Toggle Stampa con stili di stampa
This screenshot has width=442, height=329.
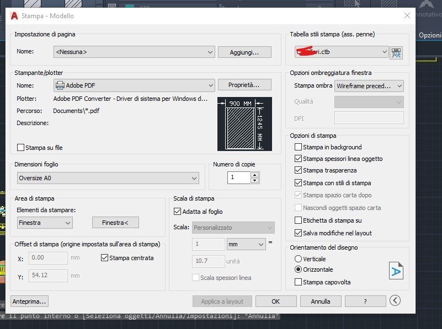(x=298, y=182)
